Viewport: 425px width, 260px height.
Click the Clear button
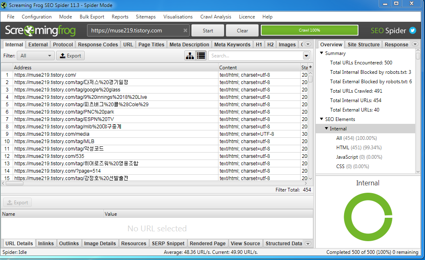[x=242, y=31]
